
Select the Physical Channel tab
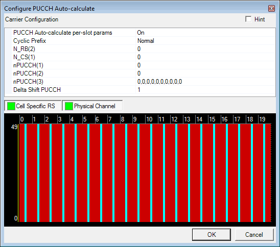[x=92, y=106]
